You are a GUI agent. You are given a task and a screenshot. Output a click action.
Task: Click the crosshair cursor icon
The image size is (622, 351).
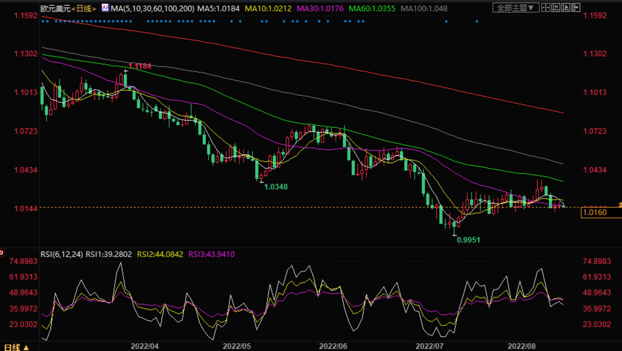(546, 8)
